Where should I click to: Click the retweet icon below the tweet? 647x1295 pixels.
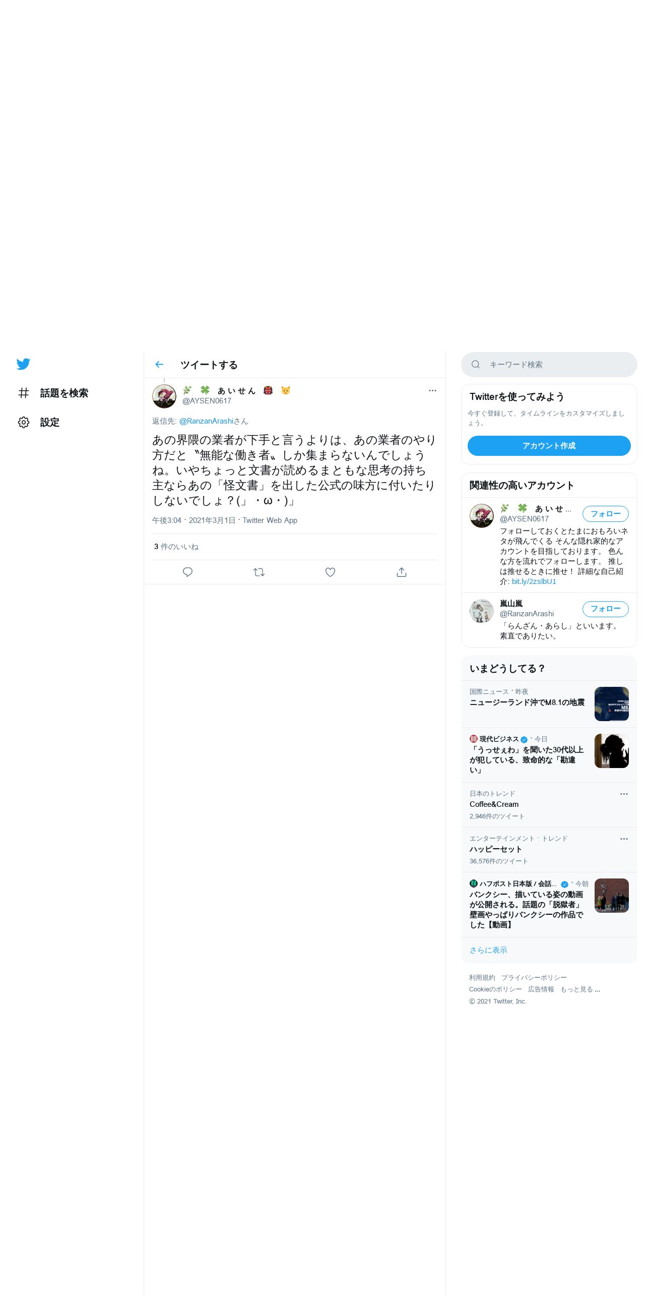259,572
